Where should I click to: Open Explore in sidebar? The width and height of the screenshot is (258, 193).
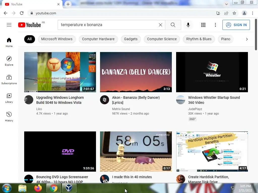(9, 61)
